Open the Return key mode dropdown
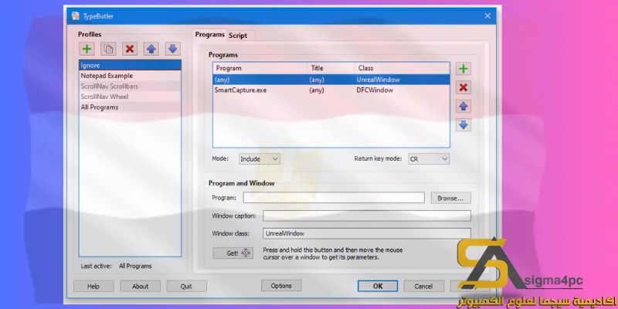Screen dimensions: 618x309 429,159
